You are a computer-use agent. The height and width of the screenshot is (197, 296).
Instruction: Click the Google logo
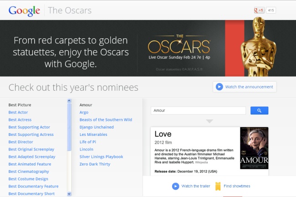point(24,10)
